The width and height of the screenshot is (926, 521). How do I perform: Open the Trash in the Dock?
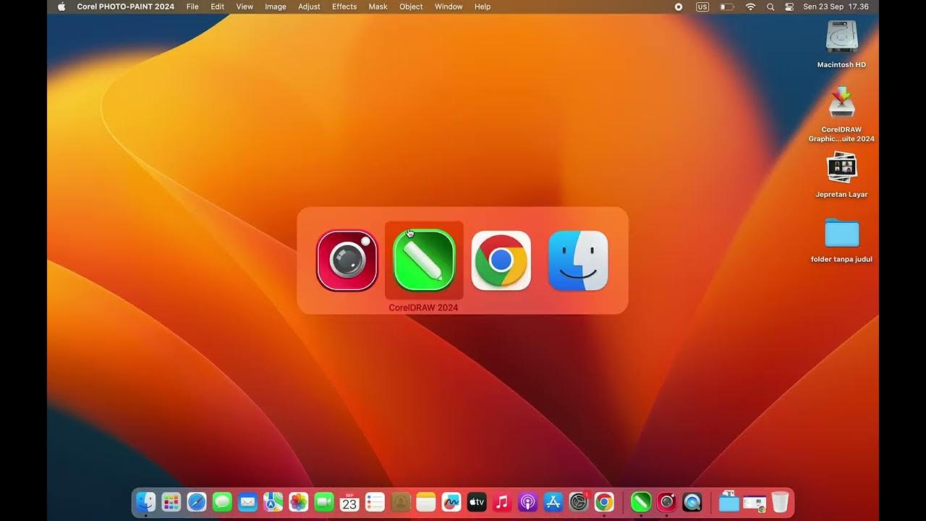click(780, 501)
